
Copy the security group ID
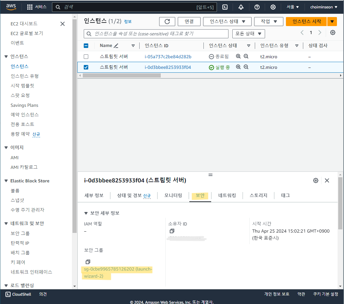click(88, 262)
